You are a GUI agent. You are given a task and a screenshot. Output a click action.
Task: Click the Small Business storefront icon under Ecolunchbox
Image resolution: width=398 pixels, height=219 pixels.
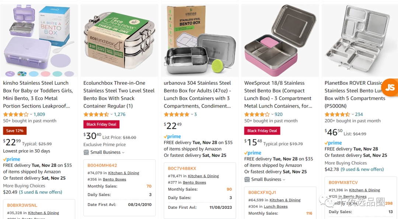86,152
